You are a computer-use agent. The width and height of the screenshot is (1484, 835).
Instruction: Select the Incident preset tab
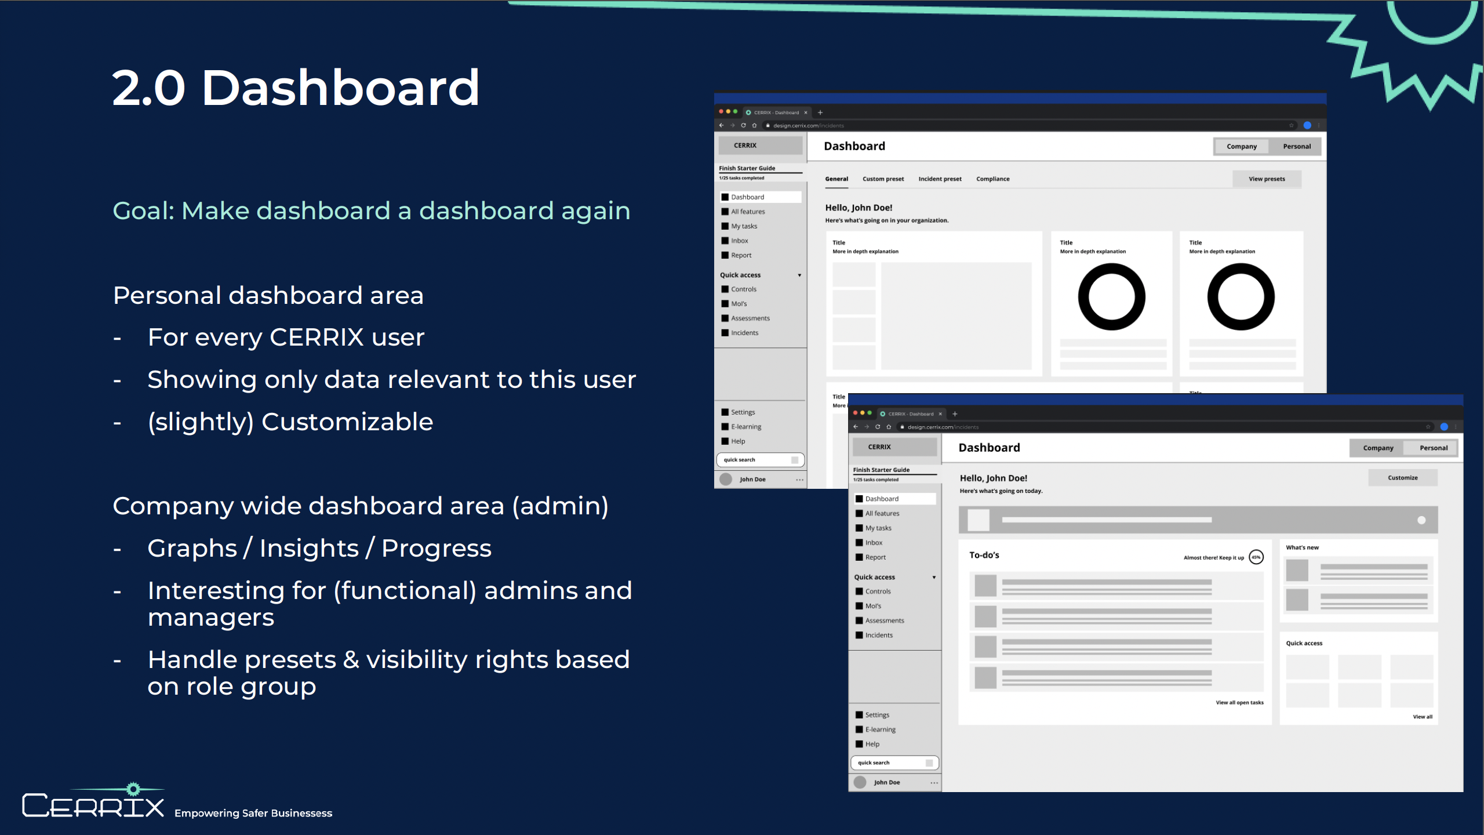940,179
